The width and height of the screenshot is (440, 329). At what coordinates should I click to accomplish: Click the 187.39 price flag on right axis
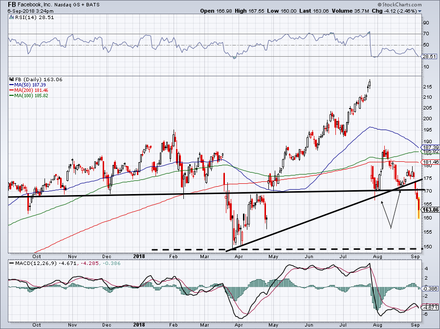pos(431,147)
